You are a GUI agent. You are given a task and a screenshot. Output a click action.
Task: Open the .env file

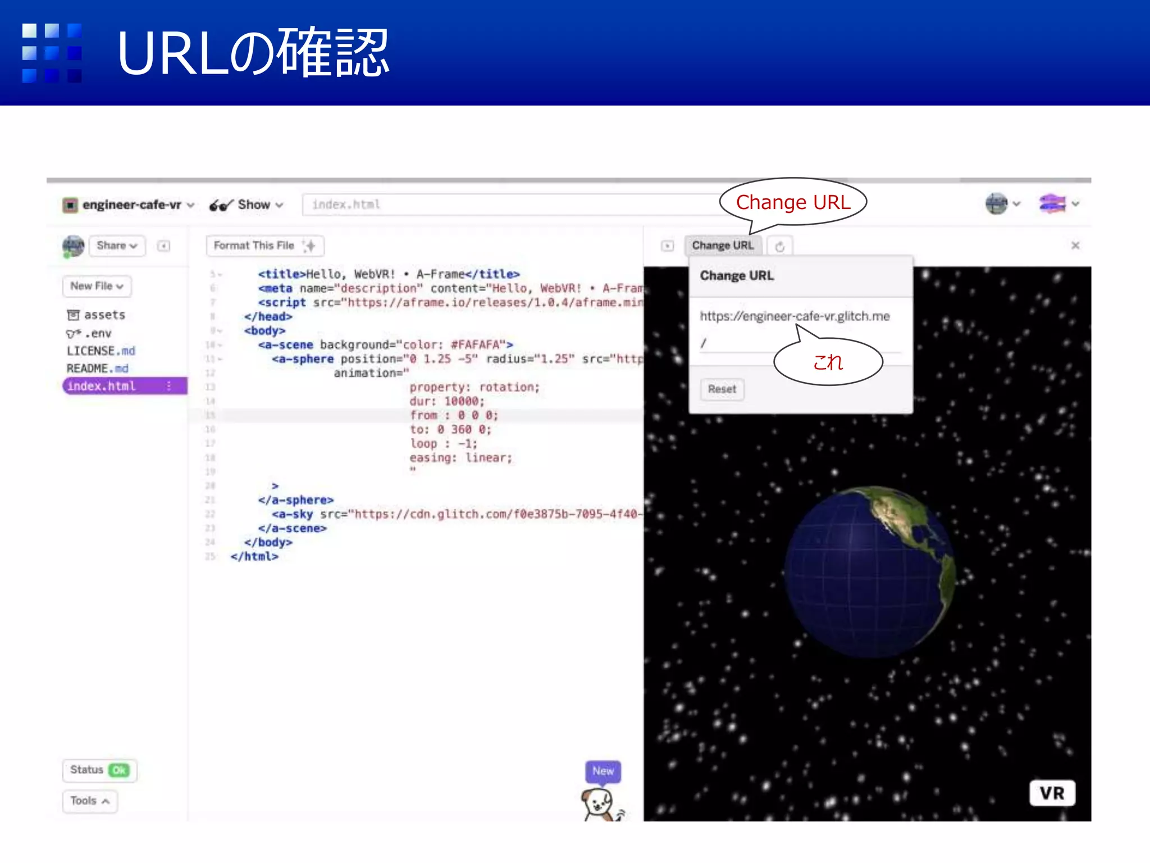click(89, 333)
